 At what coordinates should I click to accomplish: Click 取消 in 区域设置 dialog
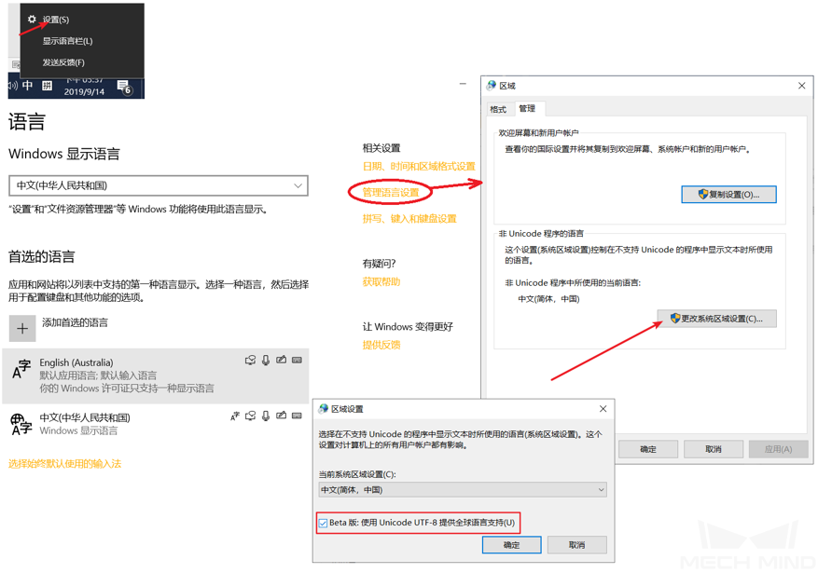coord(577,545)
